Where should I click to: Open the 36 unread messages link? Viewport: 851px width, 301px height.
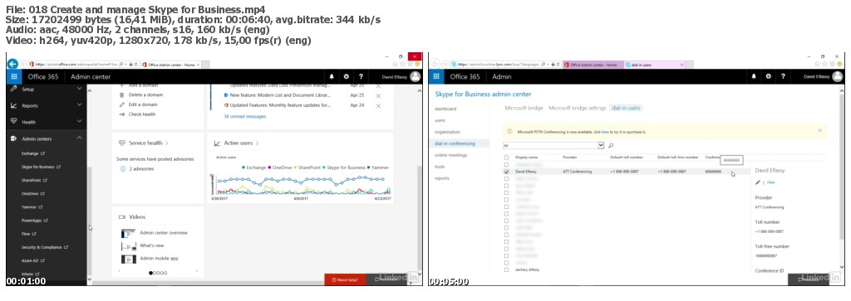point(245,116)
